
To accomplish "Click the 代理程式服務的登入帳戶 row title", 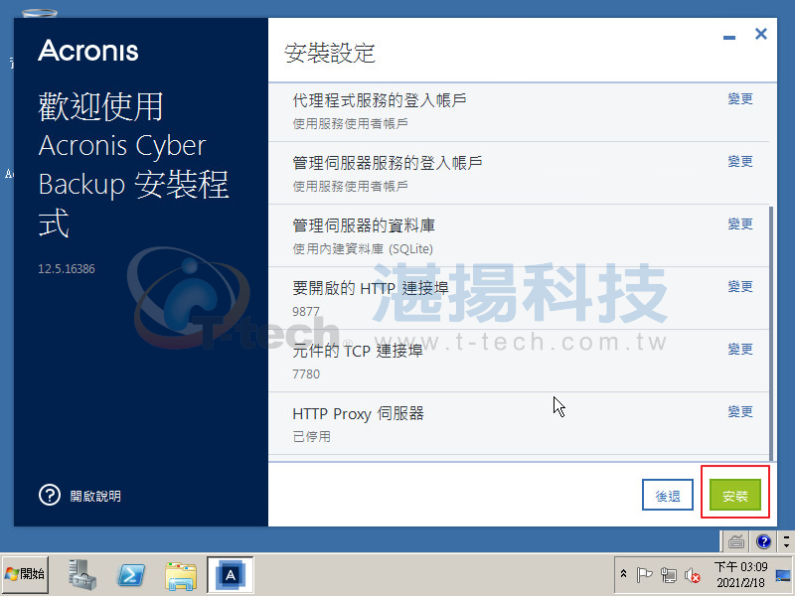I will point(380,100).
